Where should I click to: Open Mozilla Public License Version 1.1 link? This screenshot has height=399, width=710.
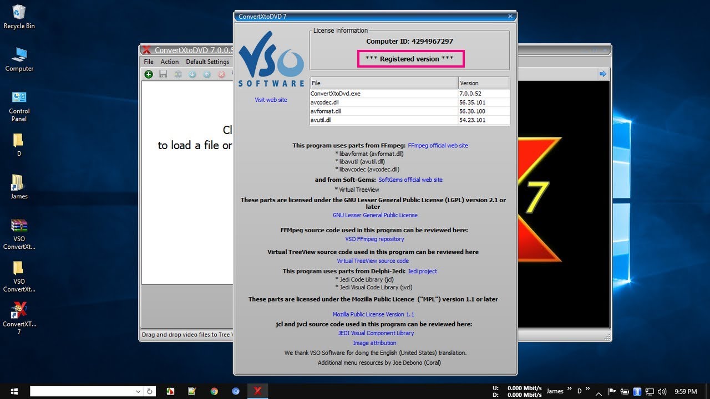coord(373,314)
